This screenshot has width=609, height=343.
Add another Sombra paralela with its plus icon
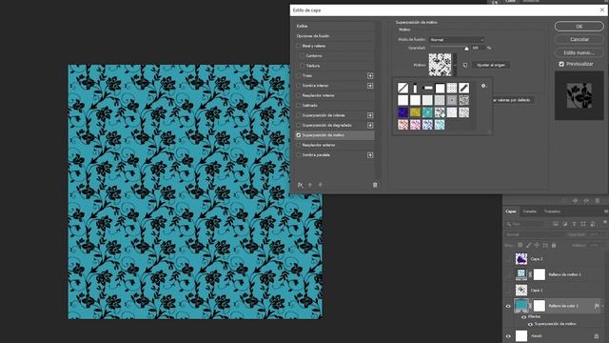pyautogui.click(x=370, y=155)
